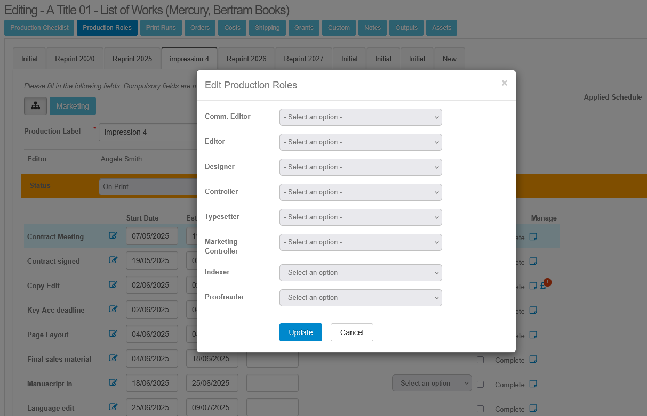Switch to the Reprint 2026 tab
Viewport: 647px width, 416px height.
tap(246, 59)
